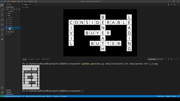Open the .gitignore file in Explorer
Screen dimensions: 180x101
pyautogui.click(x=10, y=17)
